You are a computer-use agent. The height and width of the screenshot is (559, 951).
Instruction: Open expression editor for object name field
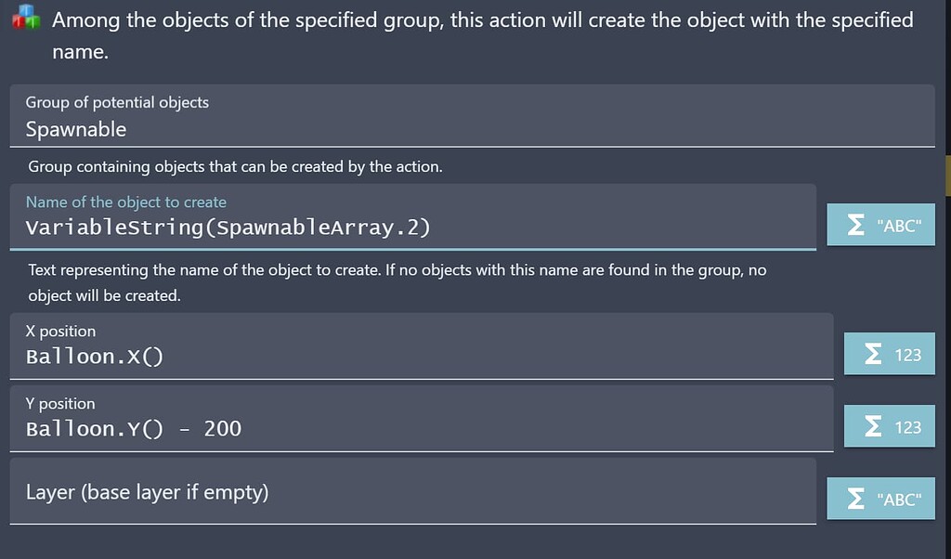coord(879,226)
